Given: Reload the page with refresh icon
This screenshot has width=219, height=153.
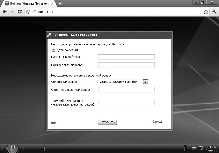Looking at the screenshot, I should click(20, 12).
